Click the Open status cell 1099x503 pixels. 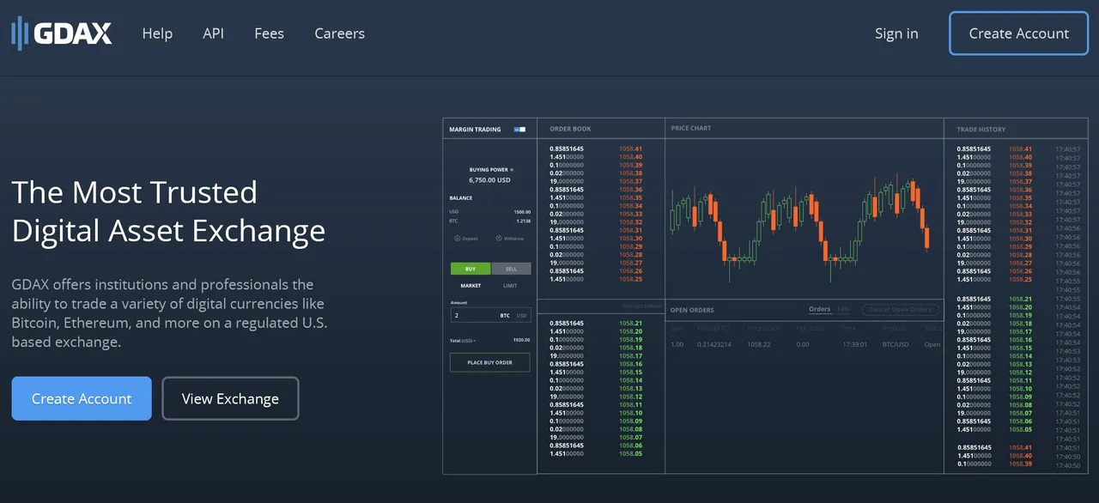pyautogui.click(x=932, y=344)
